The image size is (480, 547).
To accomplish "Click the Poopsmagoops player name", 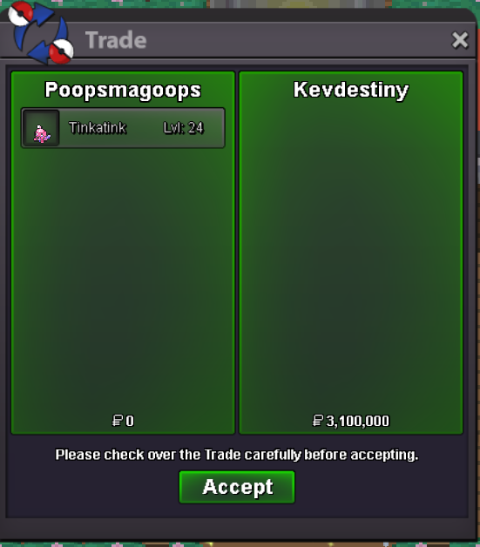I will pos(123,90).
